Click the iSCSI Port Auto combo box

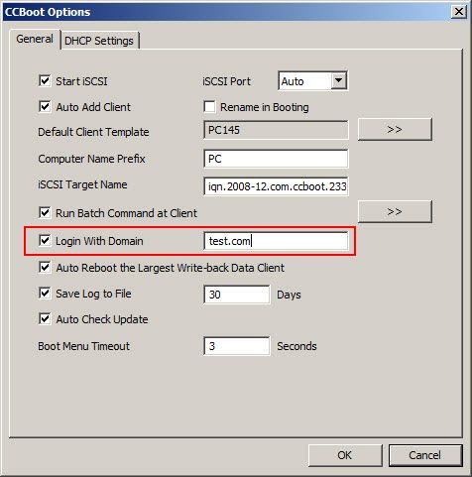(x=312, y=80)
